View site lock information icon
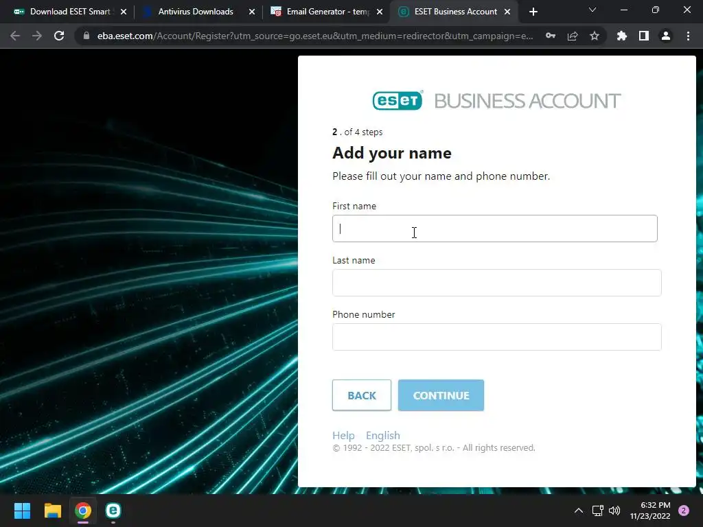The width and height of the screenshot is (703, 527). pos(87,36)
